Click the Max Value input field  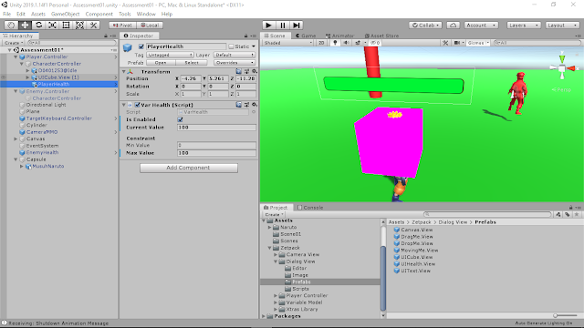click(x=217, y=153)
